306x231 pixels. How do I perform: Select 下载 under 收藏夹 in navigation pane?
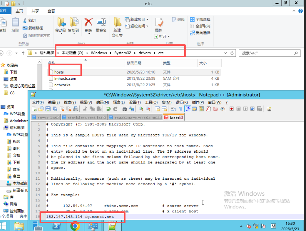(11, 72)
